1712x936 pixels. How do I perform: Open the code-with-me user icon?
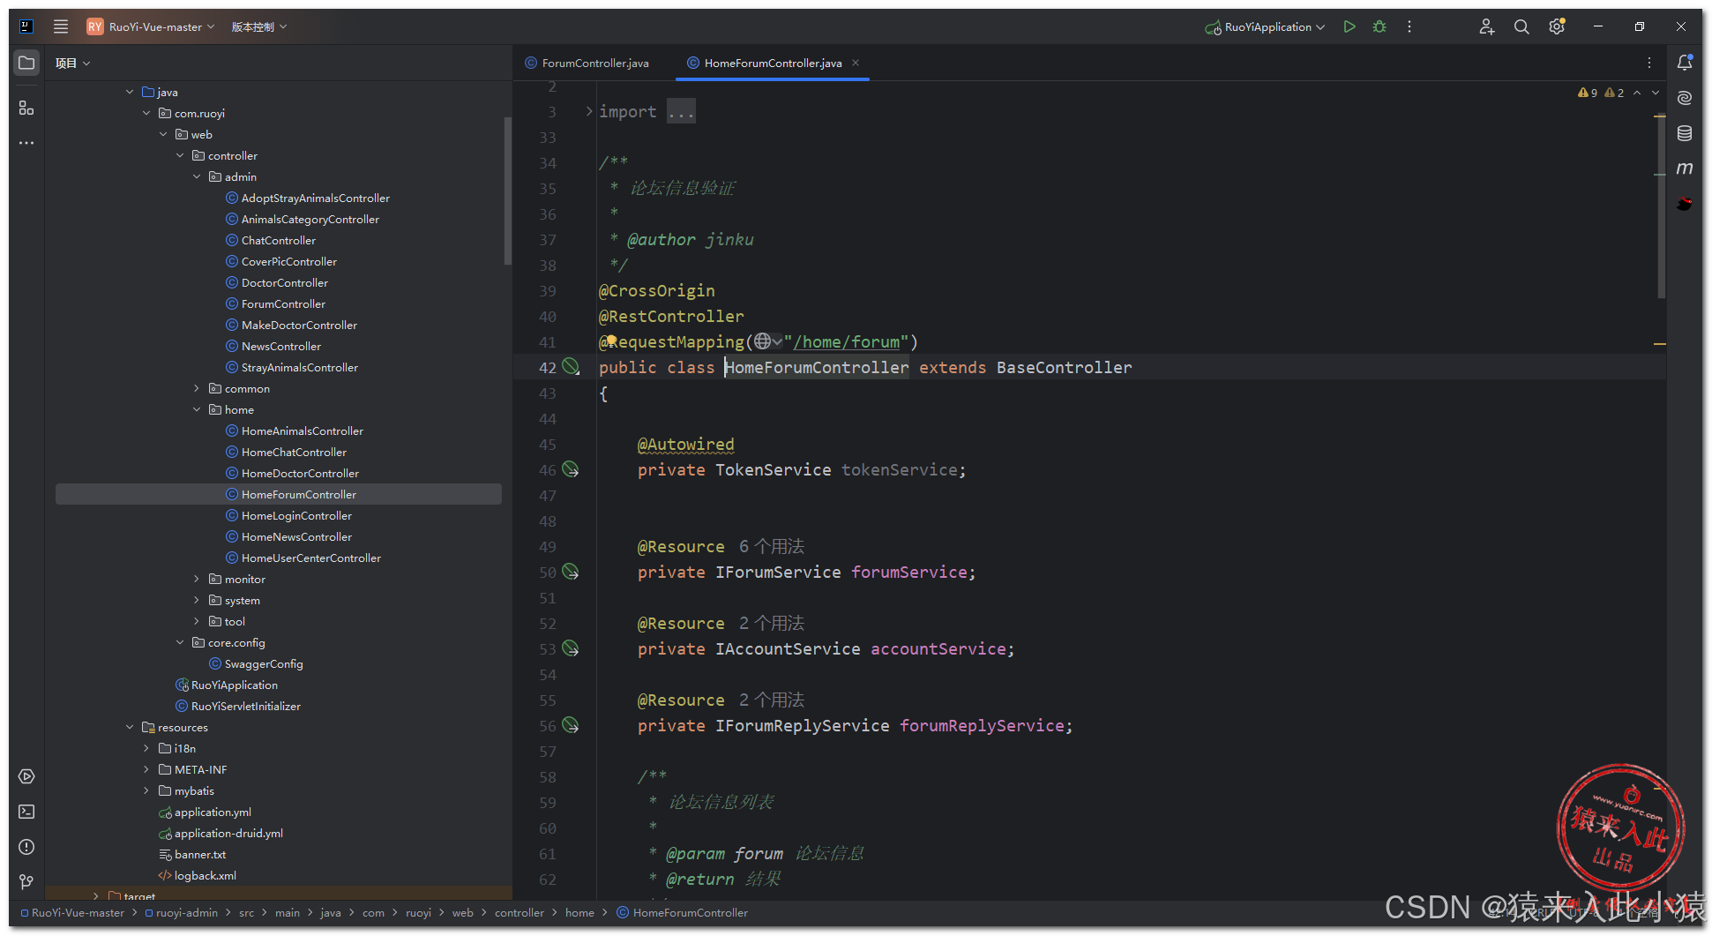point(1487,26)
